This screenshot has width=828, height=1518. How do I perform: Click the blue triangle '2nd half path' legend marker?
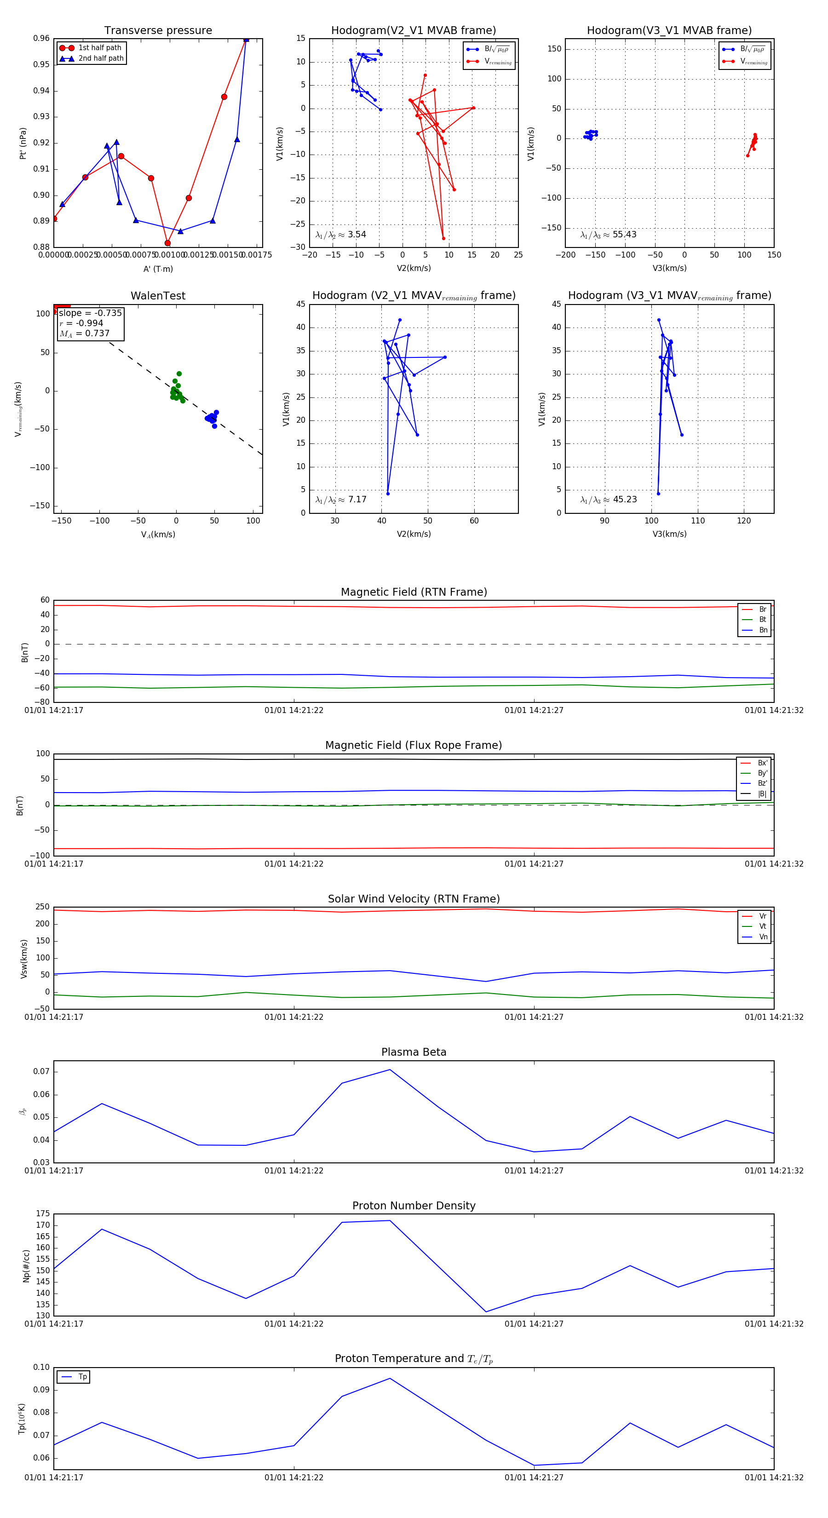click(67, 58)
